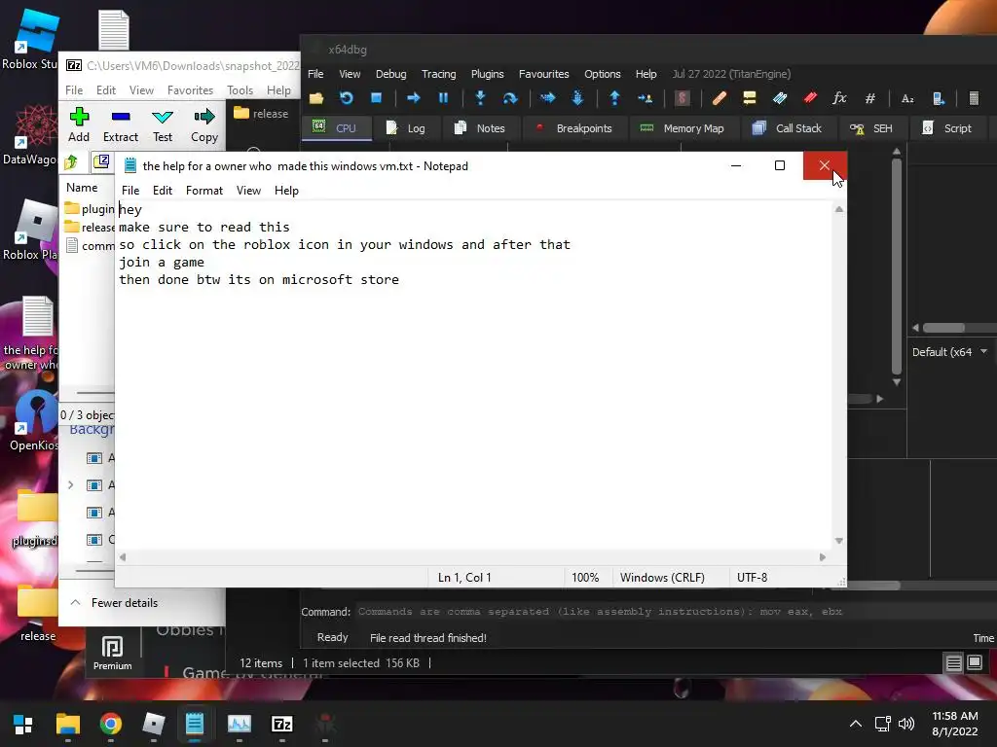
Task: Open labels icon with blue tags
Action: coord(780,98)
